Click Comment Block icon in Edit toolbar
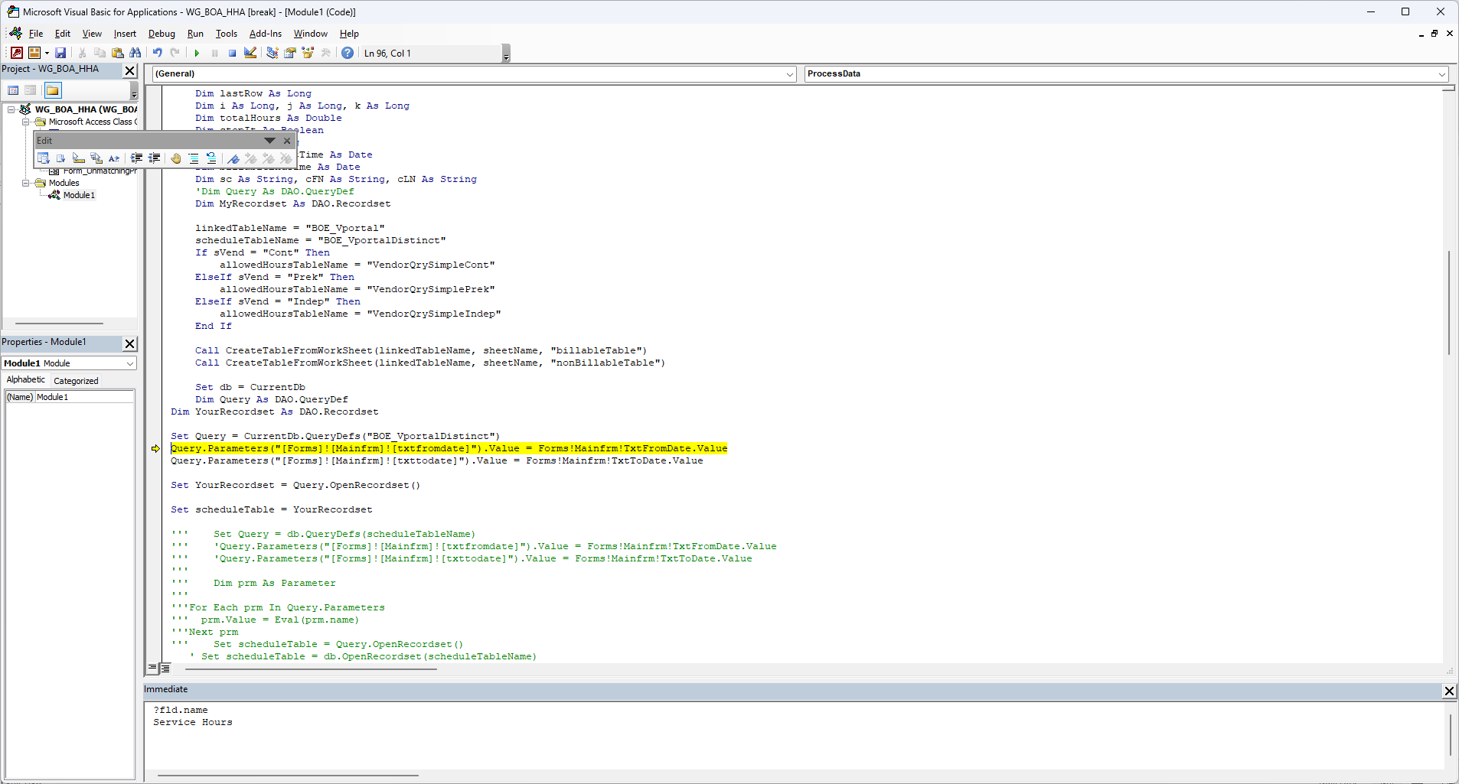Viewport: 1459px width, 784px height. (194, 158)
